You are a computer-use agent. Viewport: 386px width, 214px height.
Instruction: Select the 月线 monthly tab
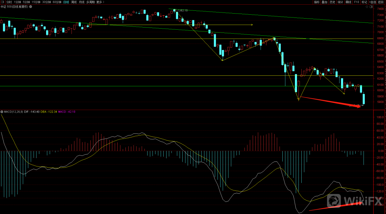(x=82, y=2)
